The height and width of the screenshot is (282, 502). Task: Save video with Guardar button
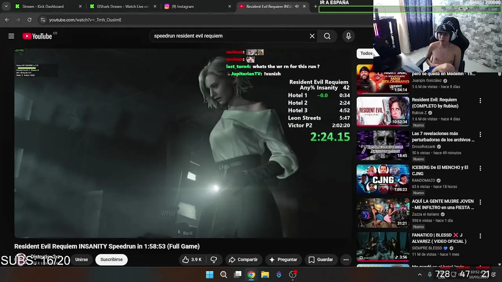point(321,260)
